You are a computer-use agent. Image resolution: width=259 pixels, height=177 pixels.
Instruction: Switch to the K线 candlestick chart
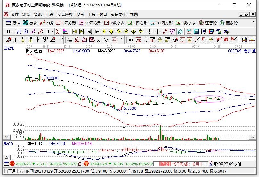pyautogui.click(x=46, y=23)
